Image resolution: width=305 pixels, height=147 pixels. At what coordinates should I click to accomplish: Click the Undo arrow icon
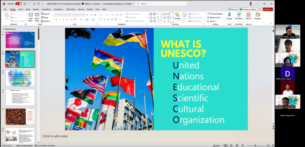tap(29, 4)
